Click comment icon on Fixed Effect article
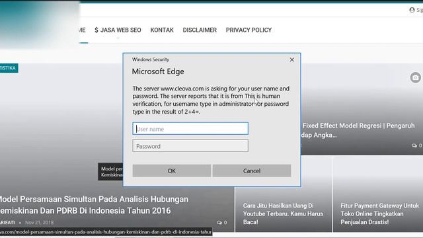 pos(414,145)
